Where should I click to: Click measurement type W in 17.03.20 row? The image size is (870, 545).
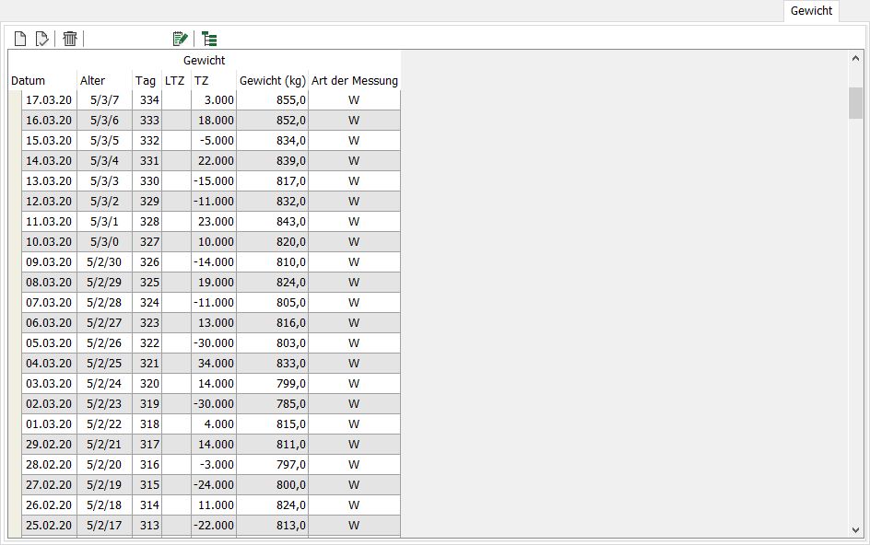click(354, 100)
